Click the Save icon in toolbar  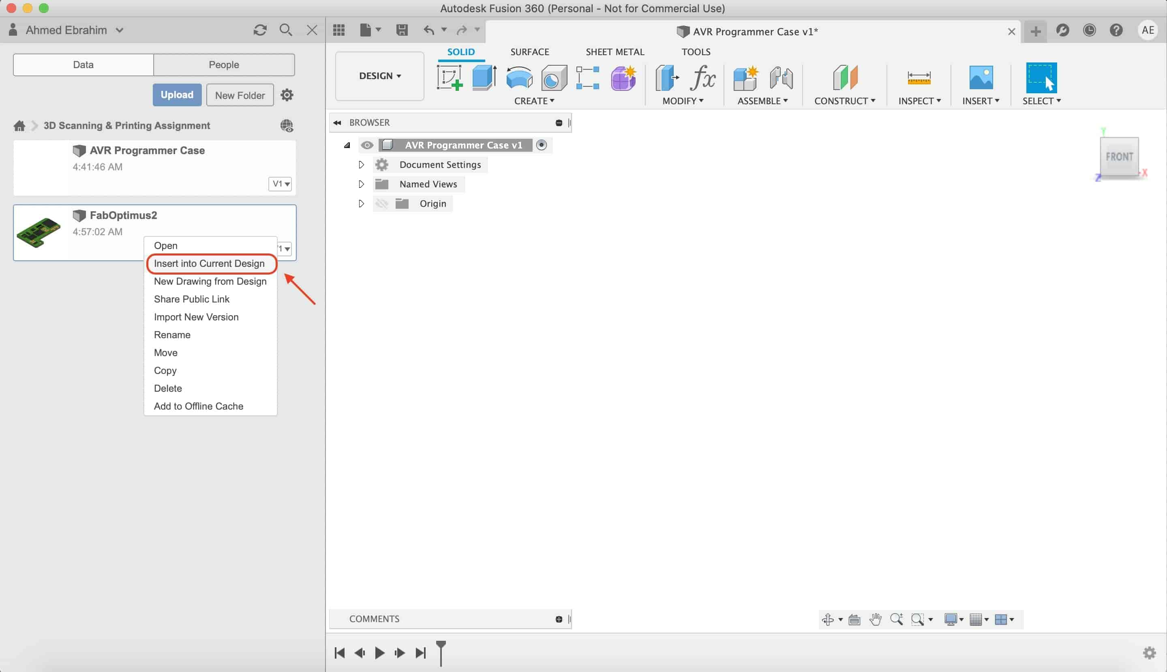click(x=402, y=30)
